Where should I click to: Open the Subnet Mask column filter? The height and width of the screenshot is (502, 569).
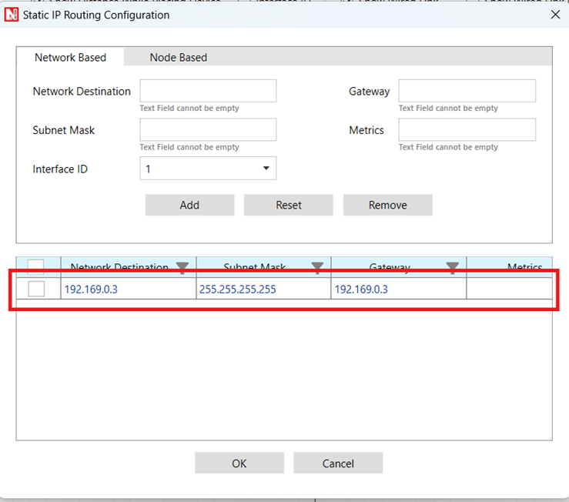[317, 267]
